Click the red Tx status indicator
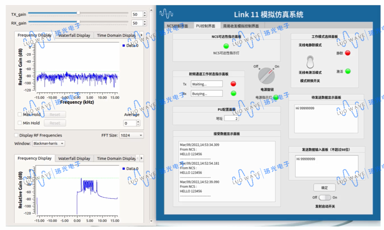This screenshot has width=384, height=230. click(233, 84)
